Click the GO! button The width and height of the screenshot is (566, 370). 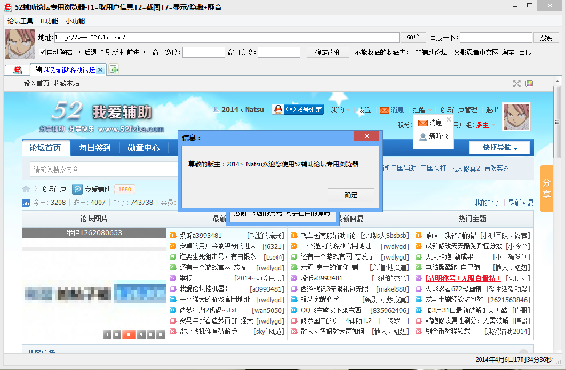(413, 37)
